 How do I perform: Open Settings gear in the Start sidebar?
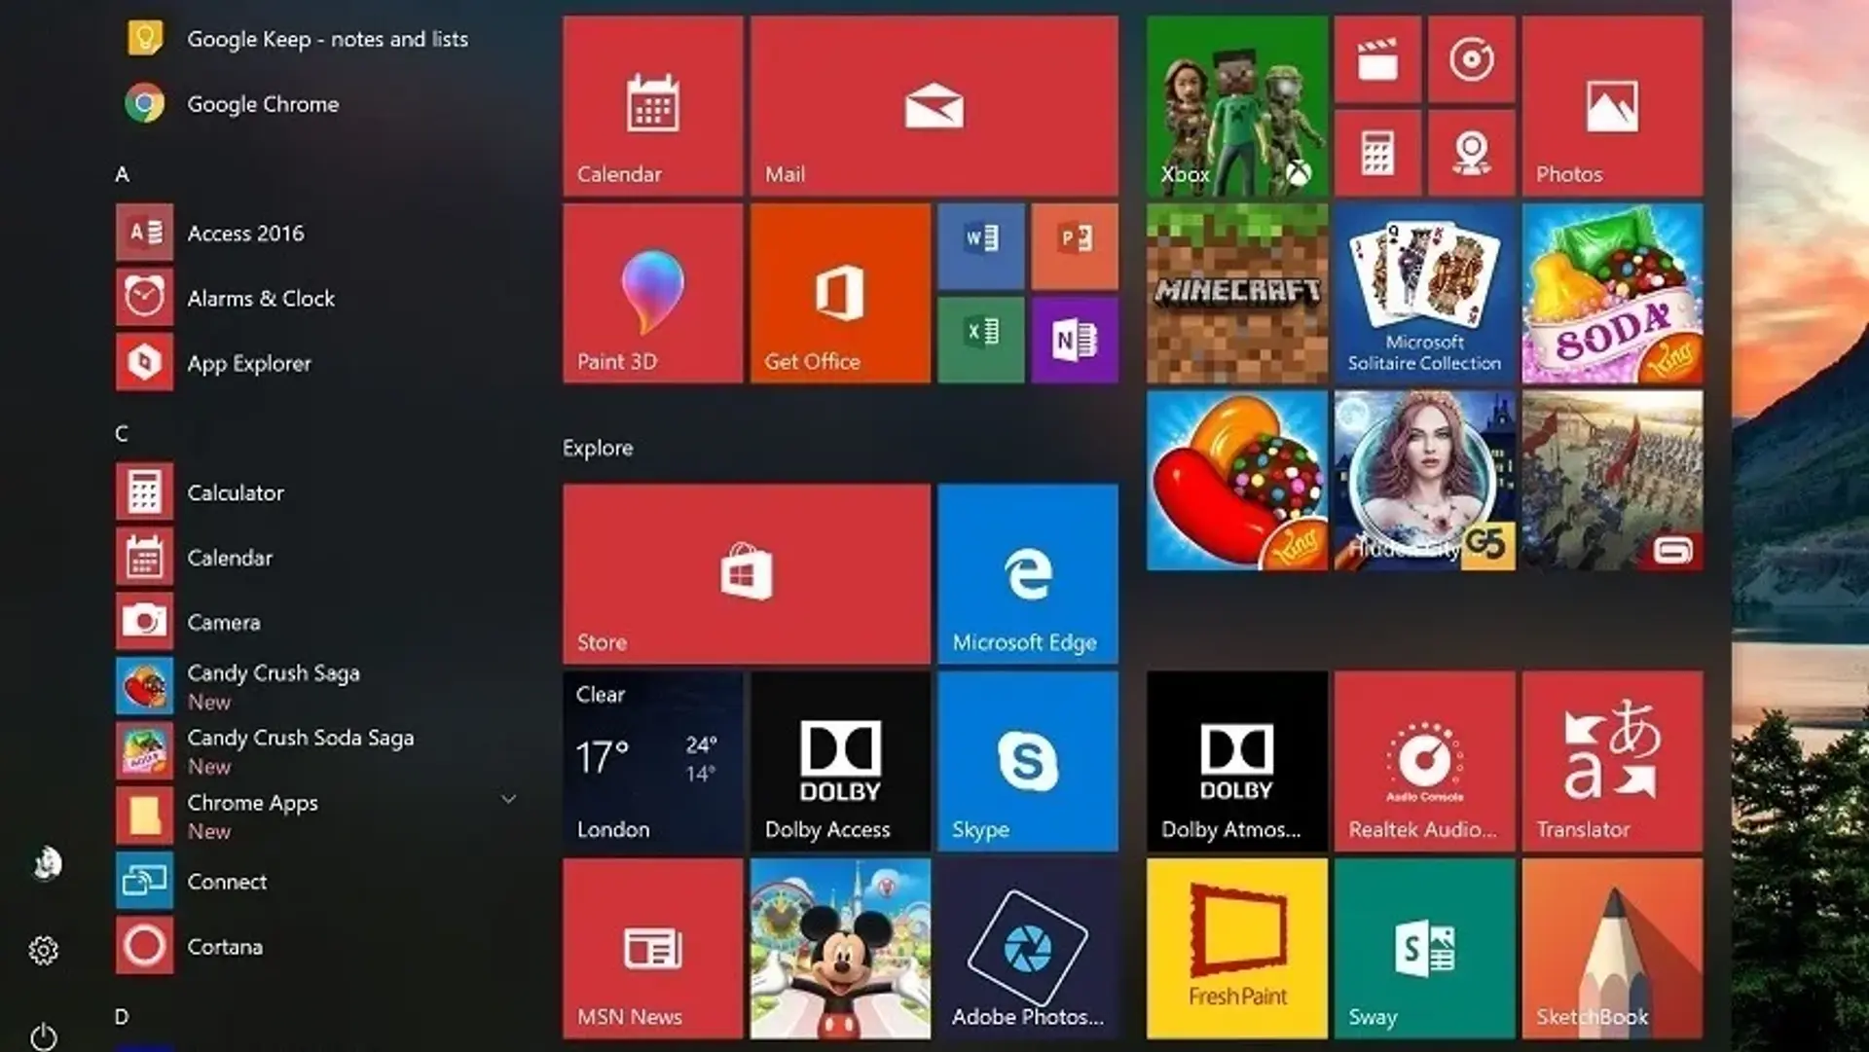point(44,950)
